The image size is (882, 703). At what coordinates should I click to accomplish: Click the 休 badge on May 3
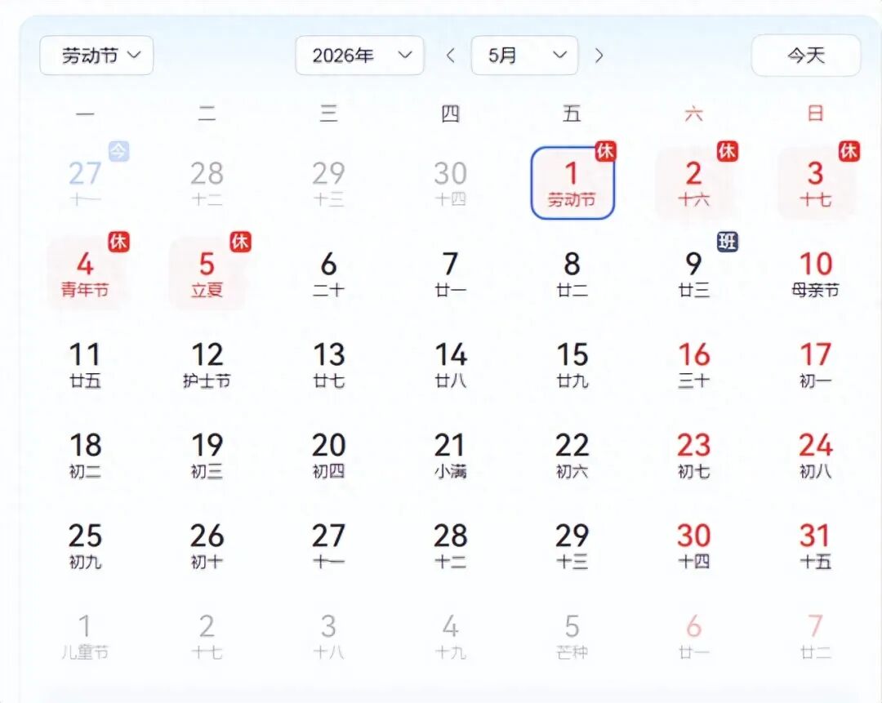849,151
